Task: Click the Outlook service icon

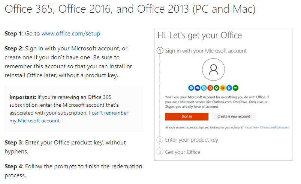Action: (192, 88)
